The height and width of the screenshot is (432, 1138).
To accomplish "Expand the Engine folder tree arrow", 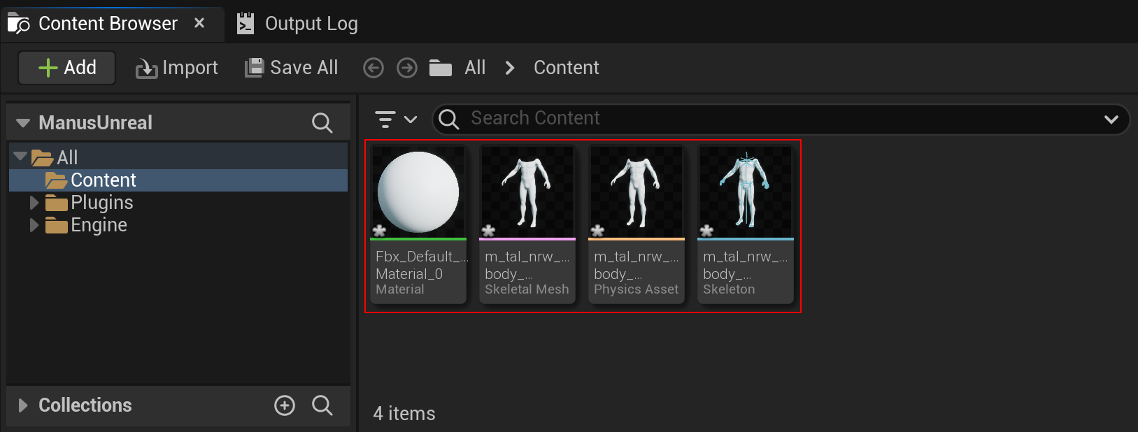I will click(34, 225).
